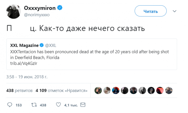Expand the tweet options chevron
Viewport: 188px width, 113px height.
click(175, 11)
